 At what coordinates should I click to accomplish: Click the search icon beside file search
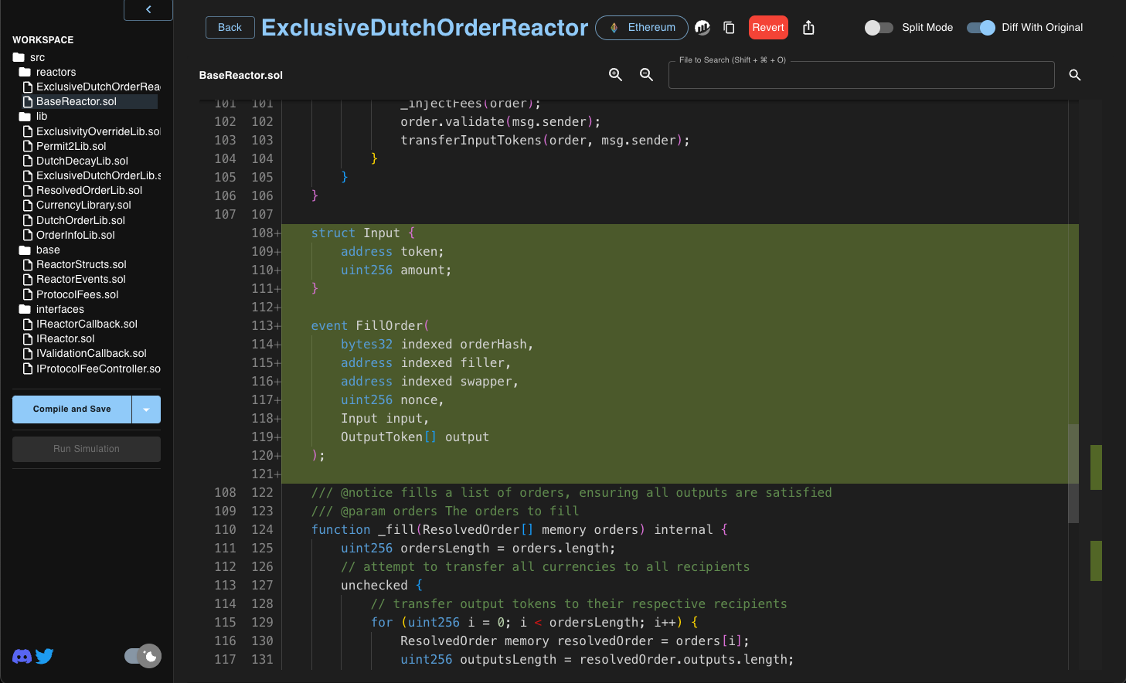coord(1074,75)
